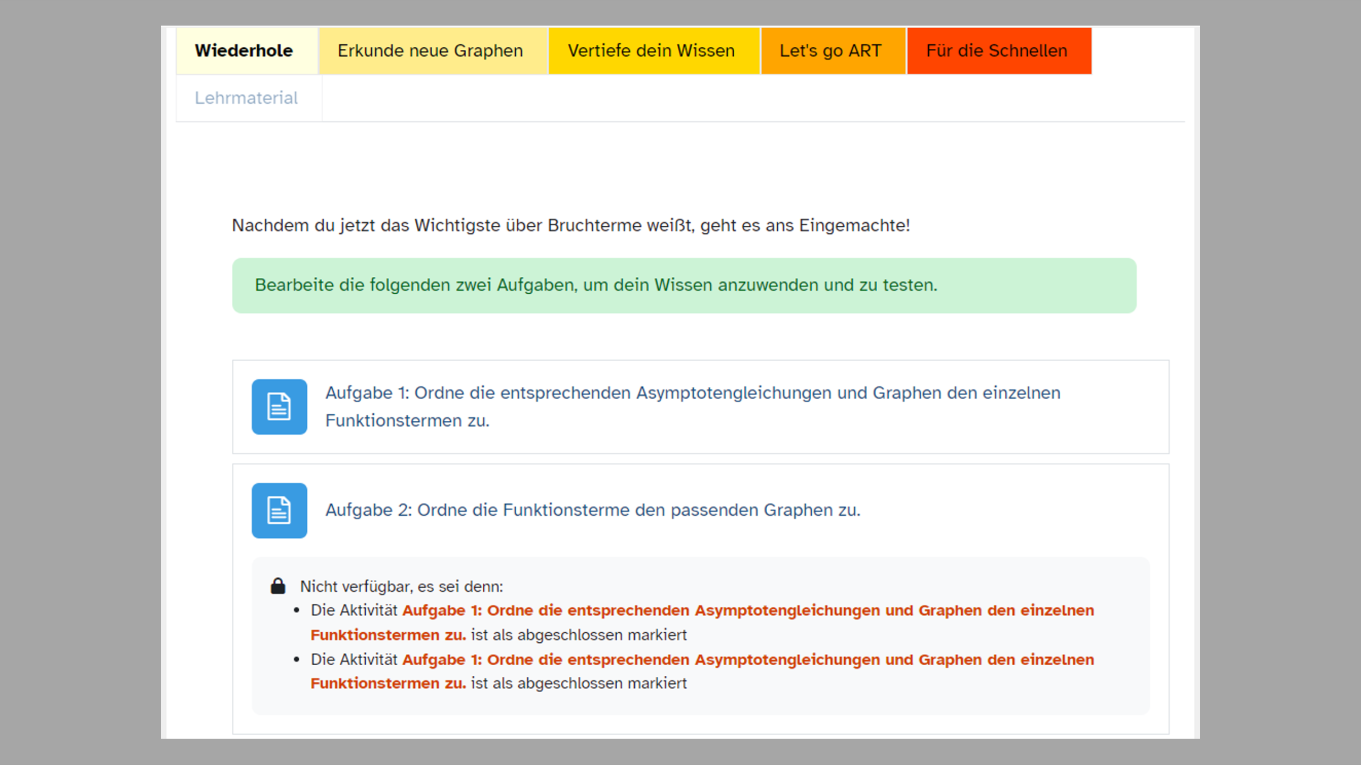The width and height of the screenshot is (1361, 765).
Task: Open the Aufgabe 1 document icon
Action: coord(279,406)
